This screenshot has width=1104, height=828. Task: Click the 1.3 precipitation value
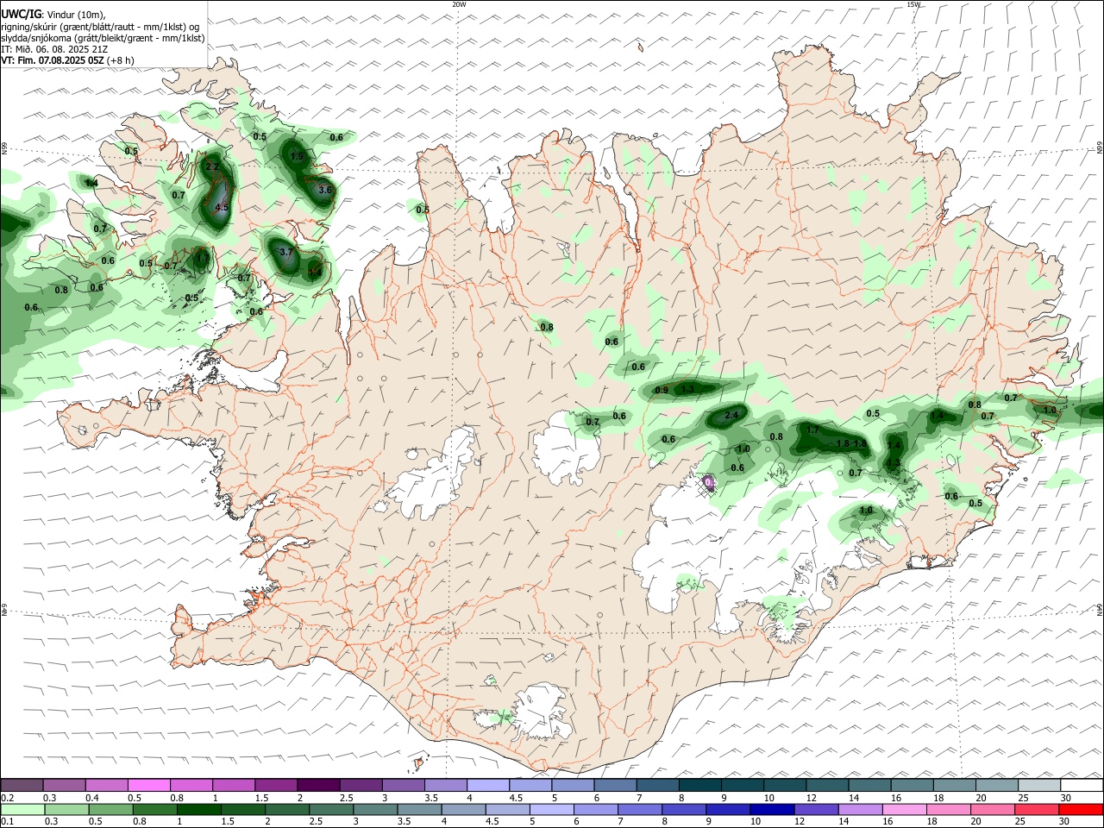687,390
